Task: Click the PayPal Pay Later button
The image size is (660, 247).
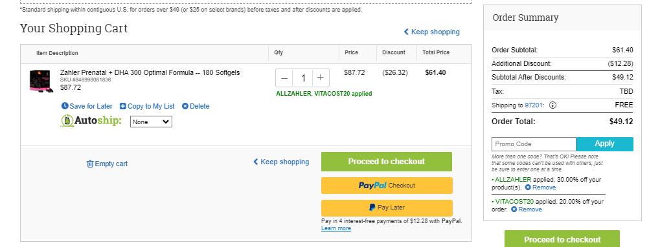Action: pyautogui.click(x=387, y=208)
